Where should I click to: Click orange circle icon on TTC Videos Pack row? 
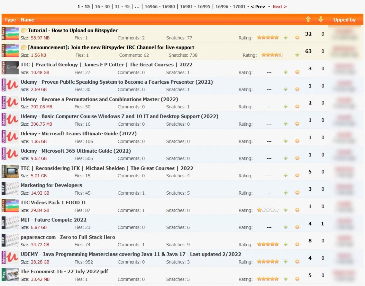(x=297, y=210)
